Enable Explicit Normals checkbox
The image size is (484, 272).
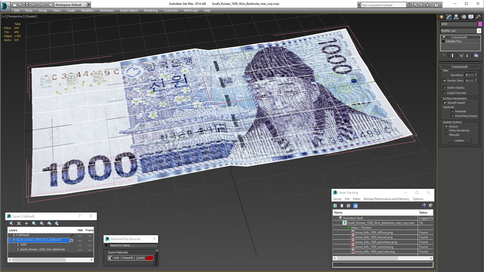coord(445,93)
